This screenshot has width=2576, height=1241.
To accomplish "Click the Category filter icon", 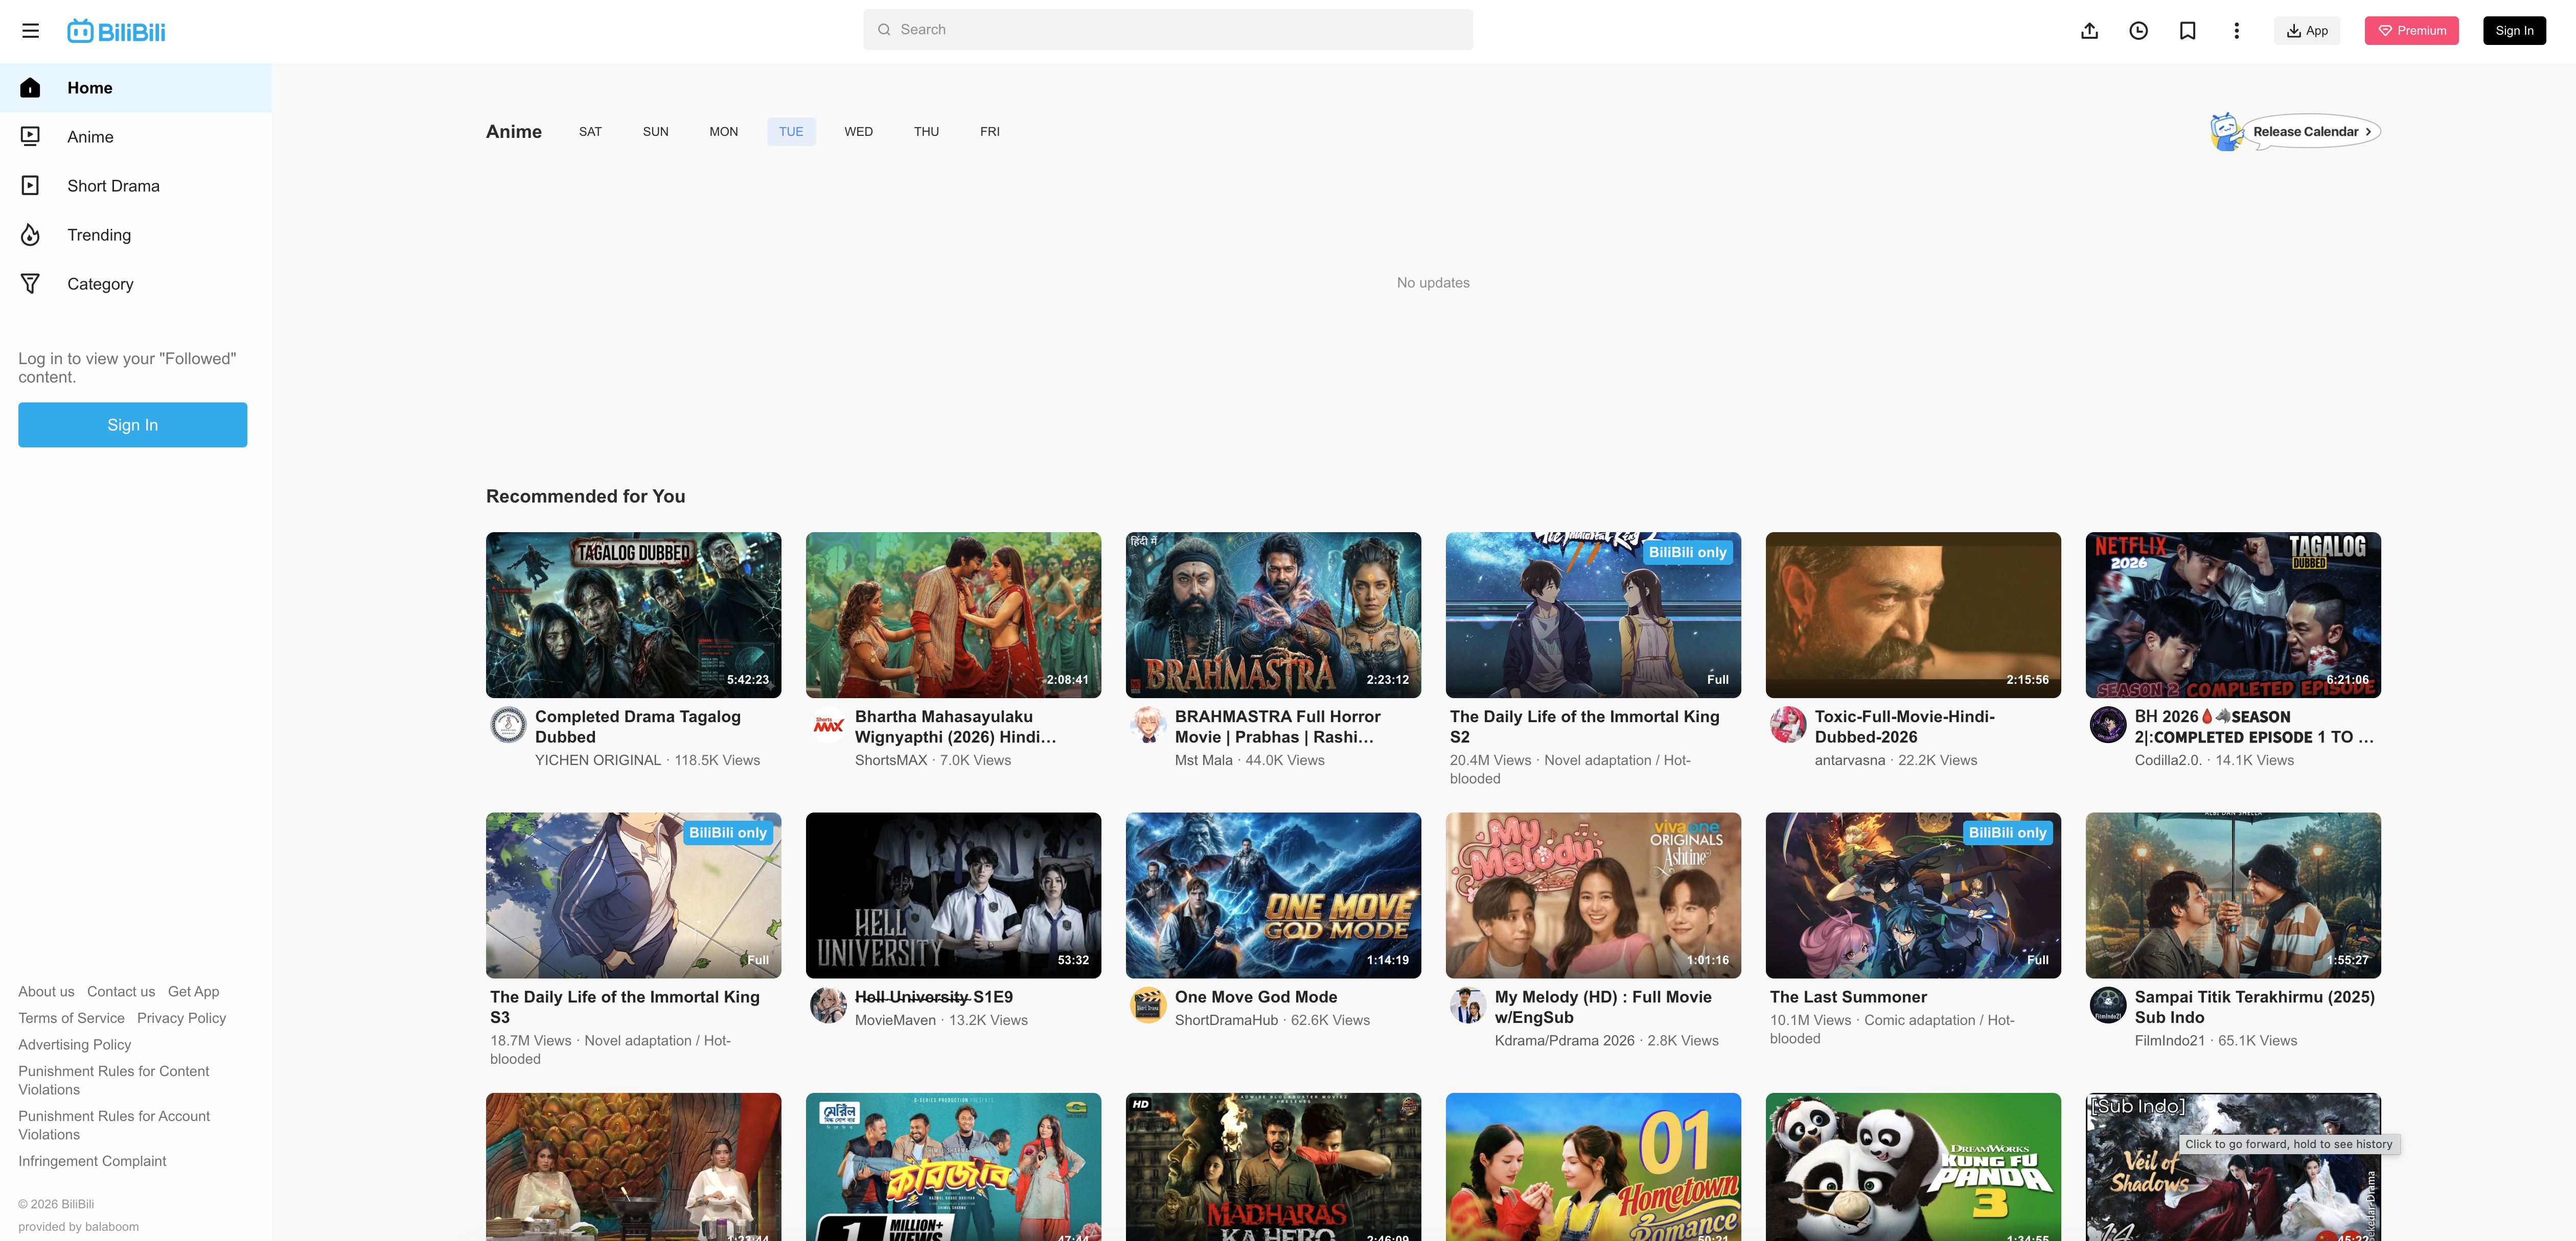I will click(30, 284).
